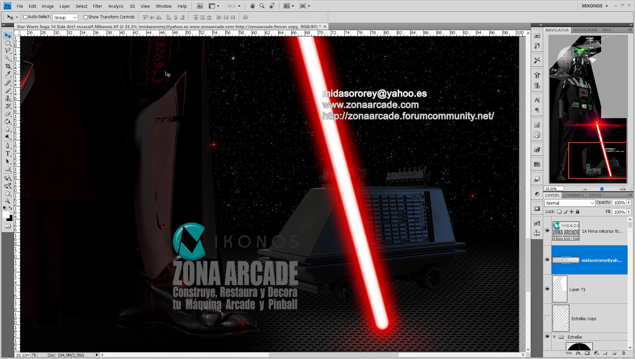Toggle Quick Mask mode
635x359 pixels.
pyautogui.click(x=7, y=226)
